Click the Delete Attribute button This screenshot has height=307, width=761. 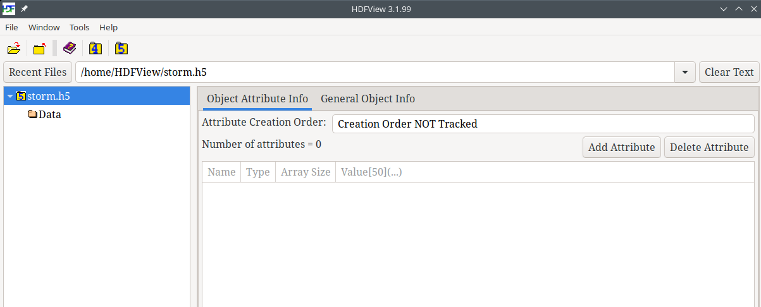pos(709,147)
